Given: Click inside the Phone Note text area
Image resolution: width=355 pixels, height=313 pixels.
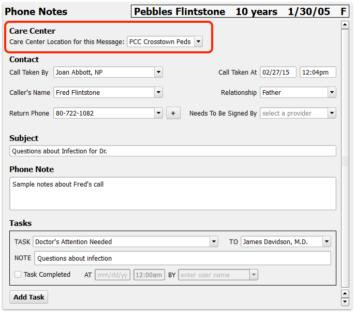Looking at the screenshot, I should [x=173, y=194].
